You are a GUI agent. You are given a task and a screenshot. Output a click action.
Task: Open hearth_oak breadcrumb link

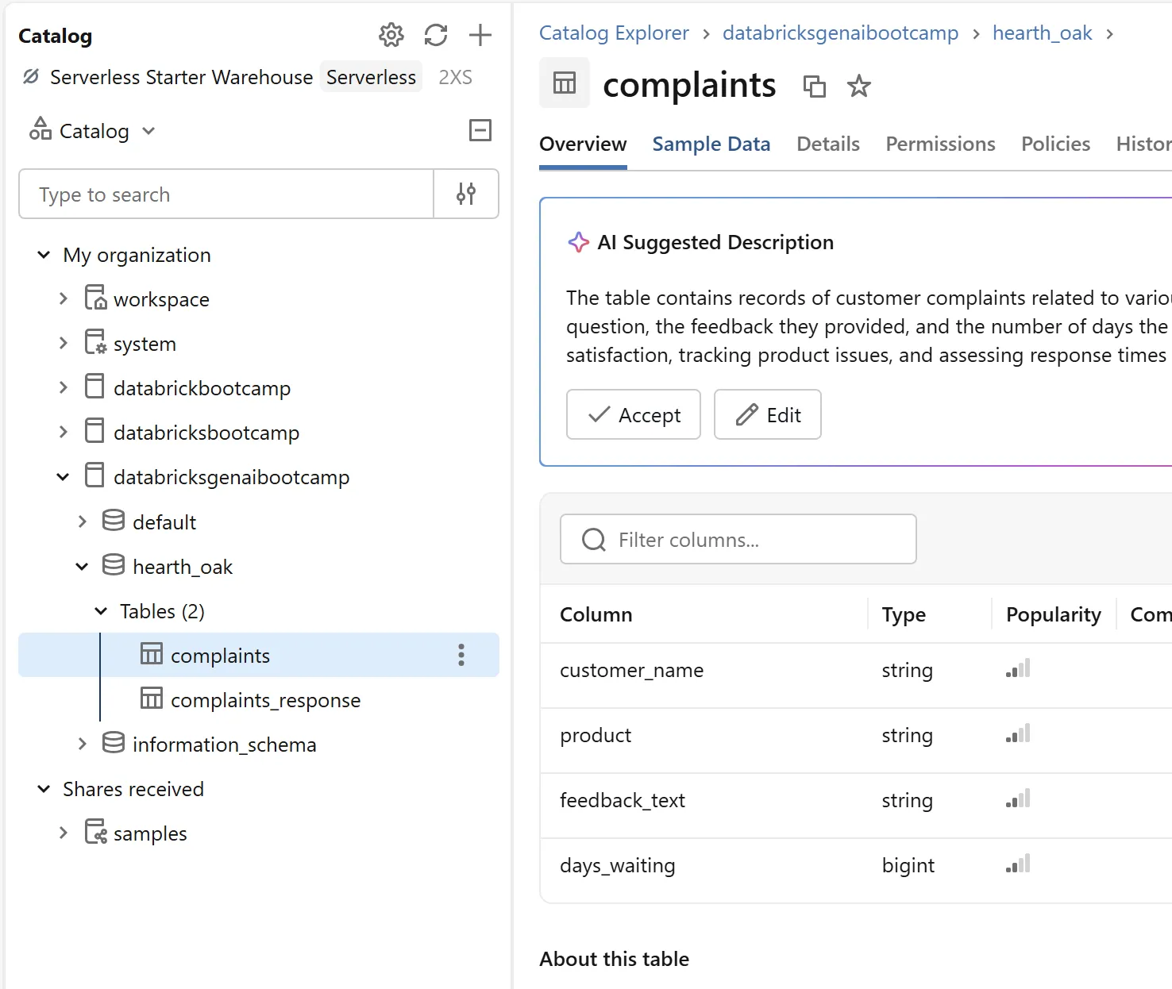point(1042,33)
